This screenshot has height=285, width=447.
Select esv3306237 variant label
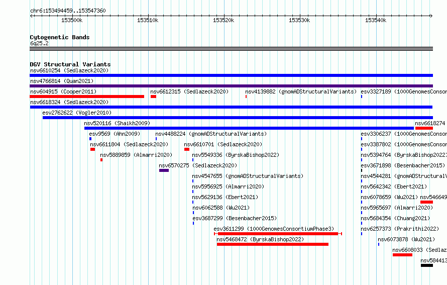[404, 134]
